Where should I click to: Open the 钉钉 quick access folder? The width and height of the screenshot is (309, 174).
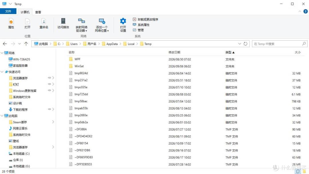(x=14, y=84)
